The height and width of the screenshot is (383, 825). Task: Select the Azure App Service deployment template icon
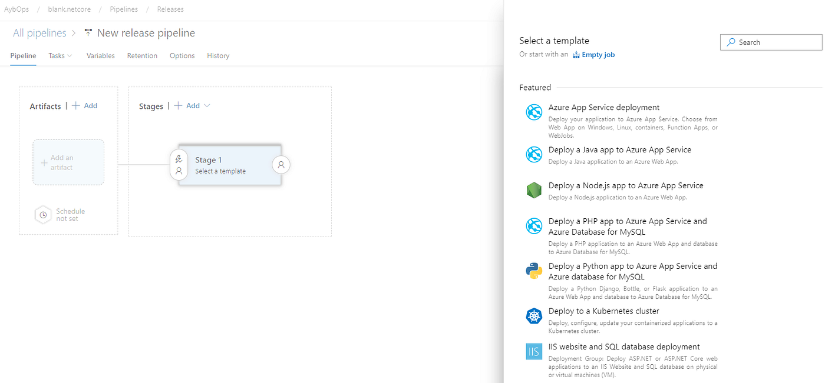pyautogui.click(x=533, y=112)
